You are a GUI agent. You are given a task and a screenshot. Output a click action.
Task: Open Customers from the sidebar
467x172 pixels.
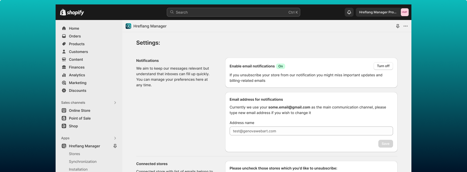click(78, 52)
